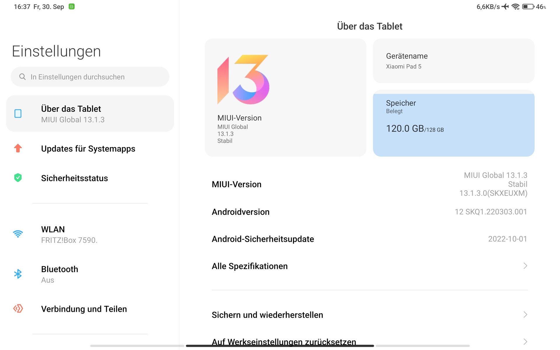Tap the Wi-Fi status bar icon
Viewport: 560px width, 350px height.
pos(515,7)
